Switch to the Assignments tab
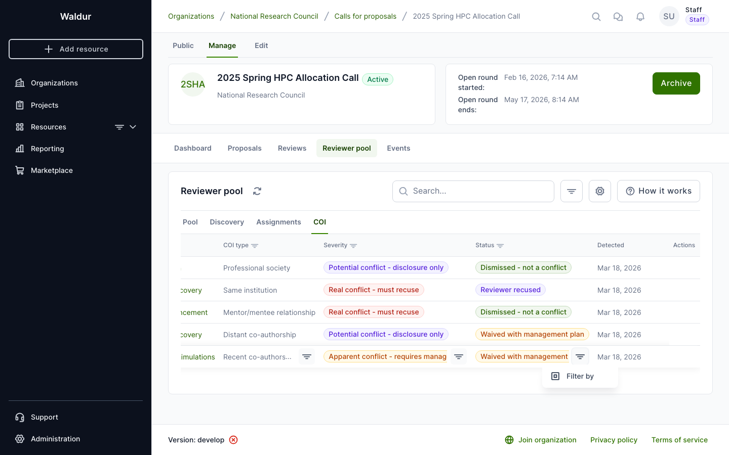 (x=278, y=222)
